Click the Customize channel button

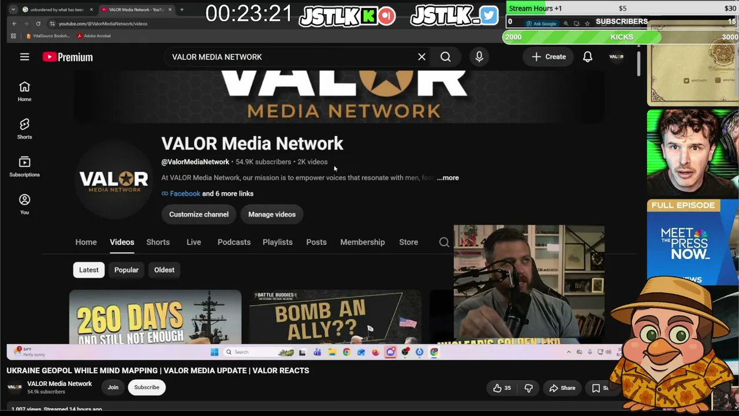click(x=199, y=214)
